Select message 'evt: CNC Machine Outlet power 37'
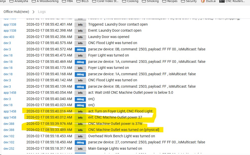This screenshot has width=250, height=155. [x=115, y=117]
